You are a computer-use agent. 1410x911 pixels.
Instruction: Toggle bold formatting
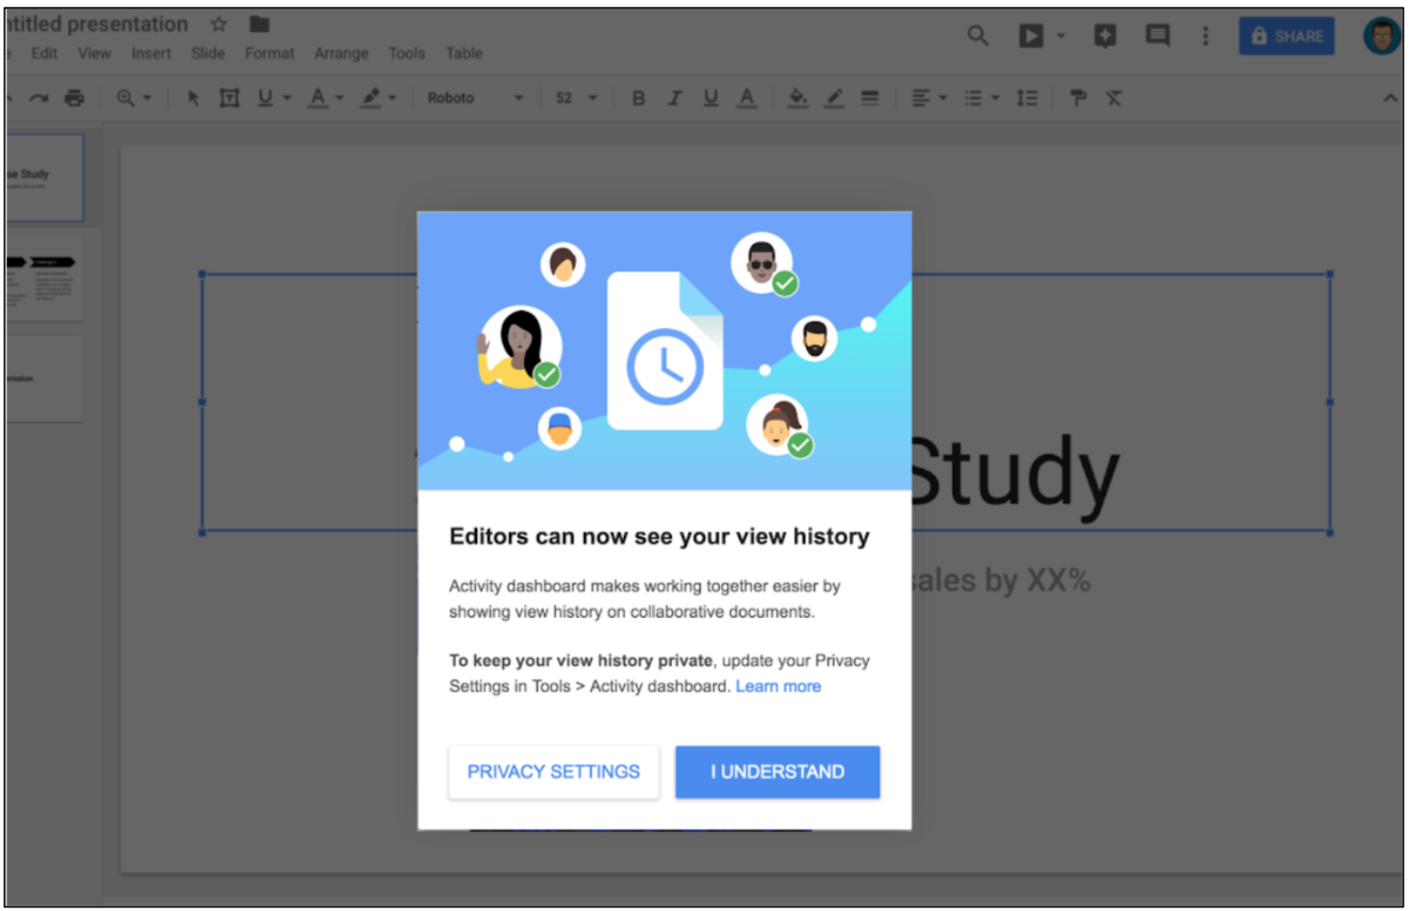(639, 98)
